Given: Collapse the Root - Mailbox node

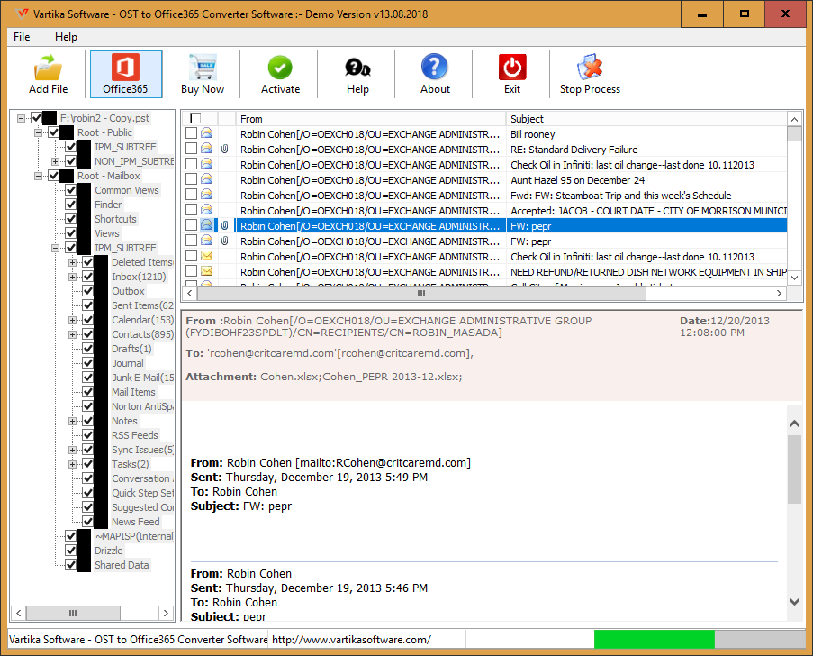Looking at the screenshot, I should click(x=38, y=176).
